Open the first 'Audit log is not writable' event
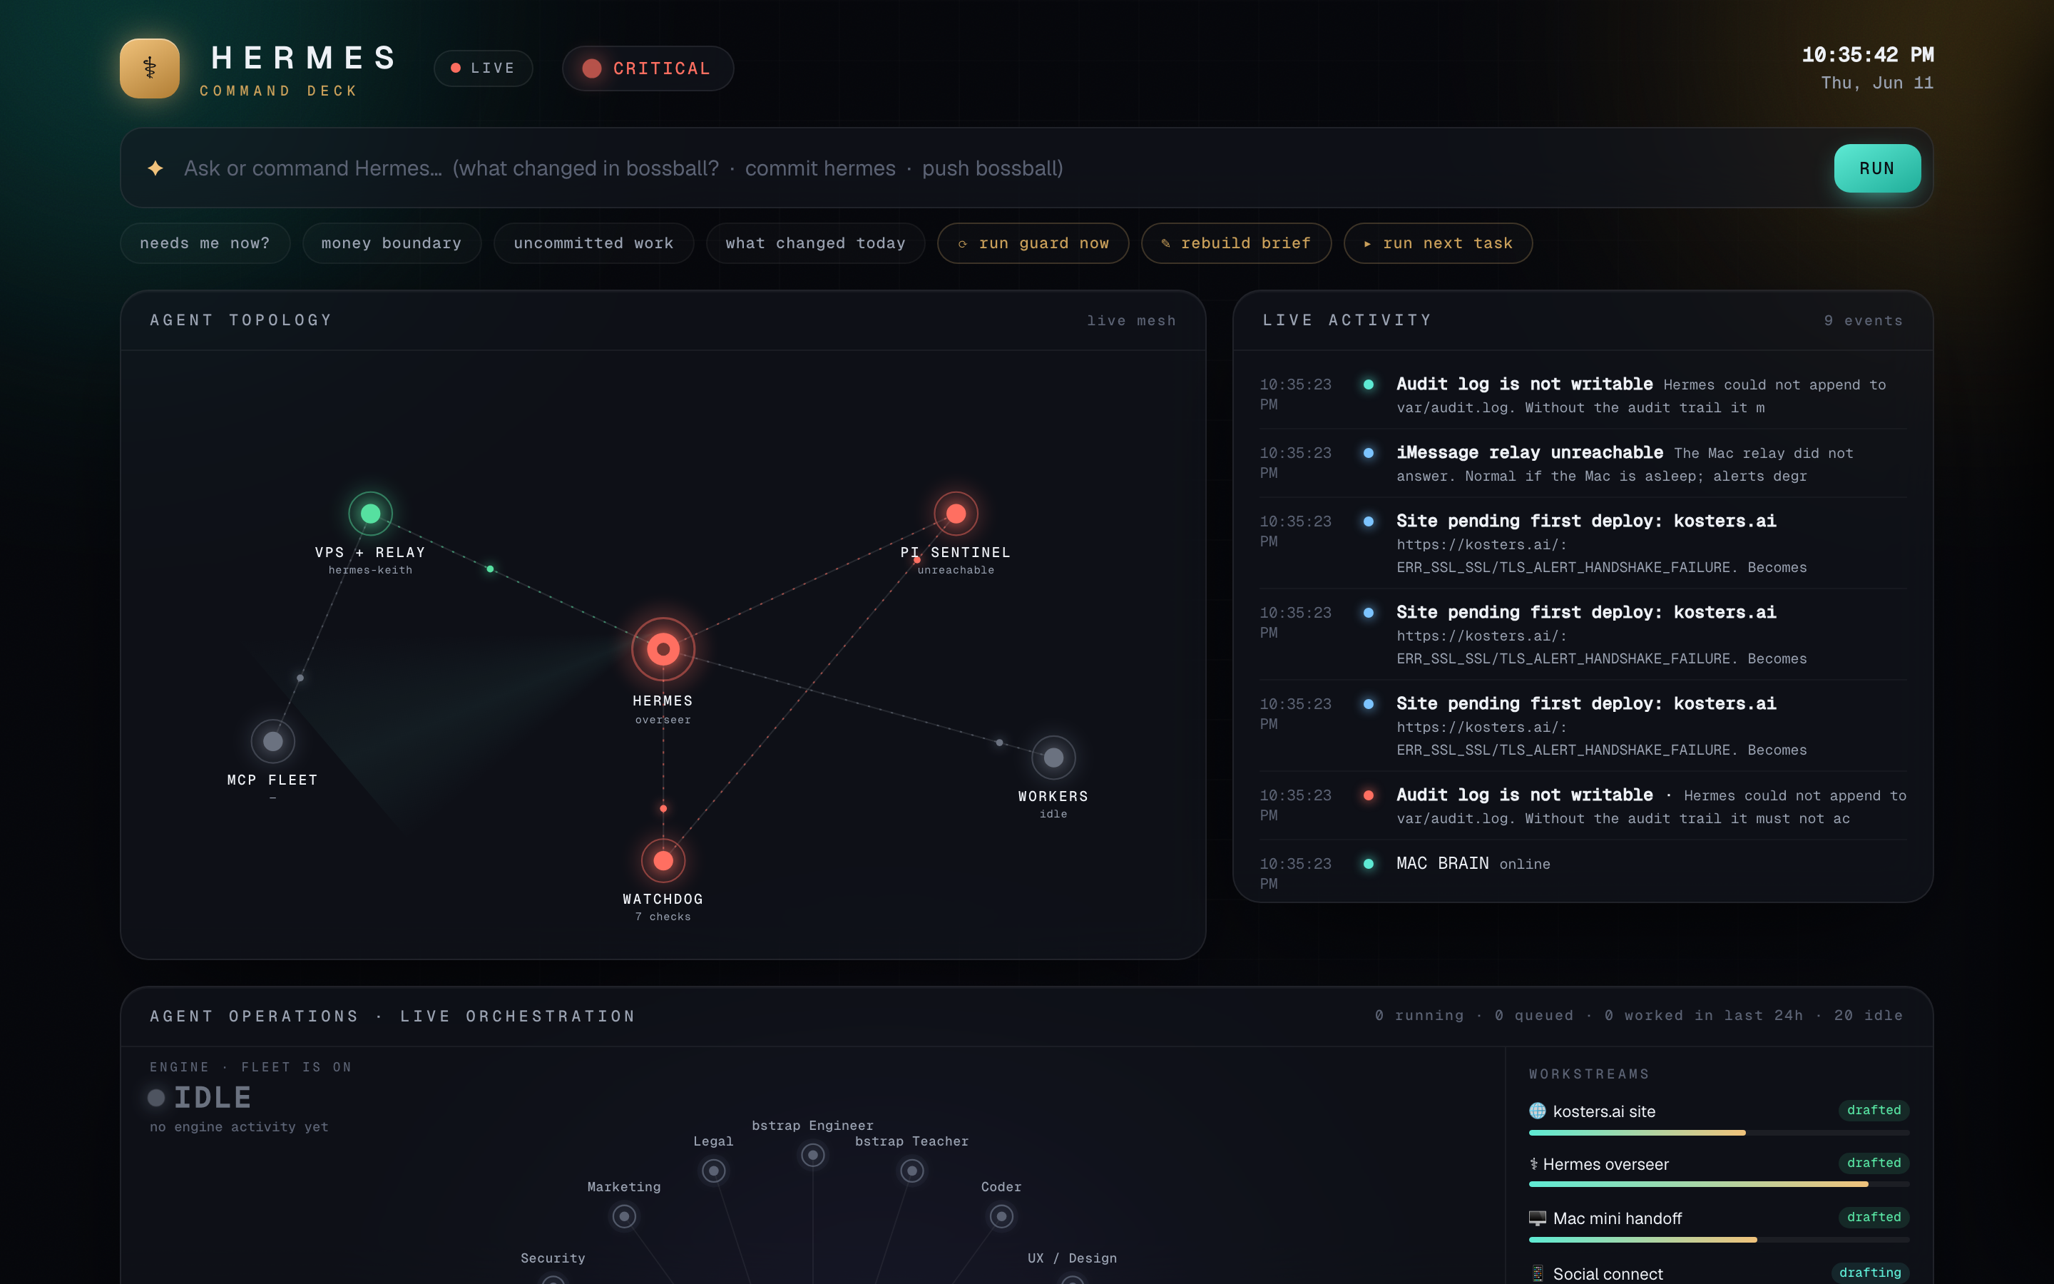2054x1284 pixels. [x=1583, y=395]
